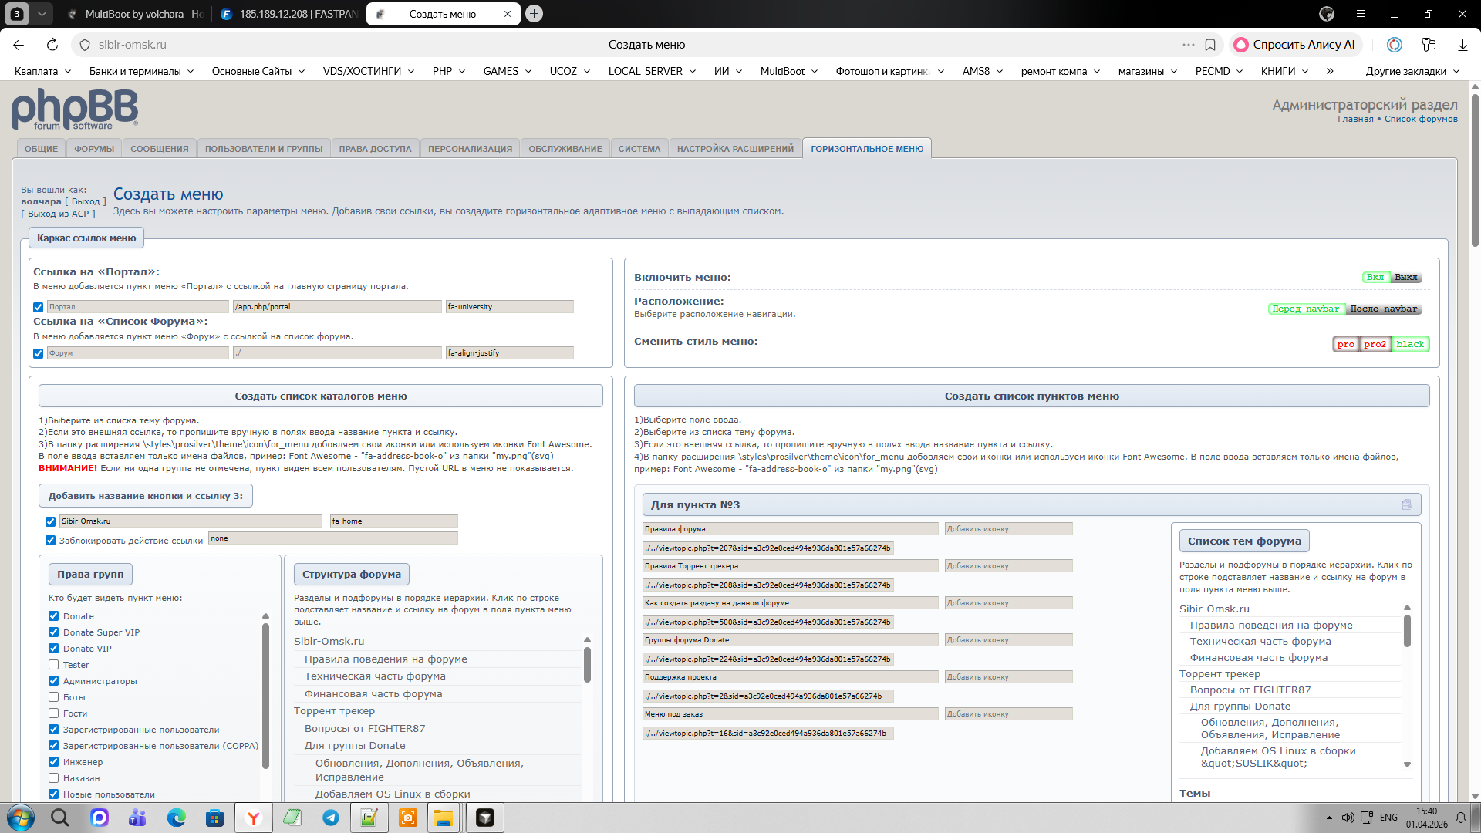Click Добавить название кнопки и ссылку 3

point(146,496)
